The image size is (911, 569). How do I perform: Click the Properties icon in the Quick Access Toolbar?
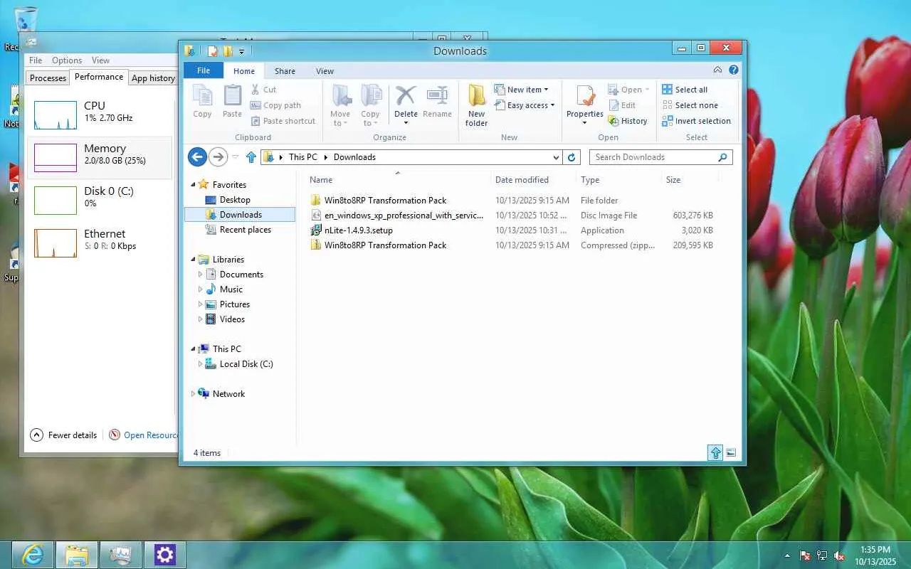(212, 51)
